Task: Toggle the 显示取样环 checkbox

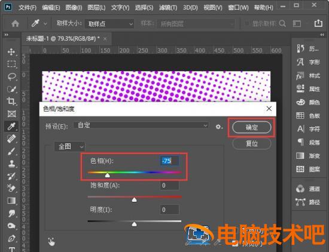Action: click(x=247, y=23)
